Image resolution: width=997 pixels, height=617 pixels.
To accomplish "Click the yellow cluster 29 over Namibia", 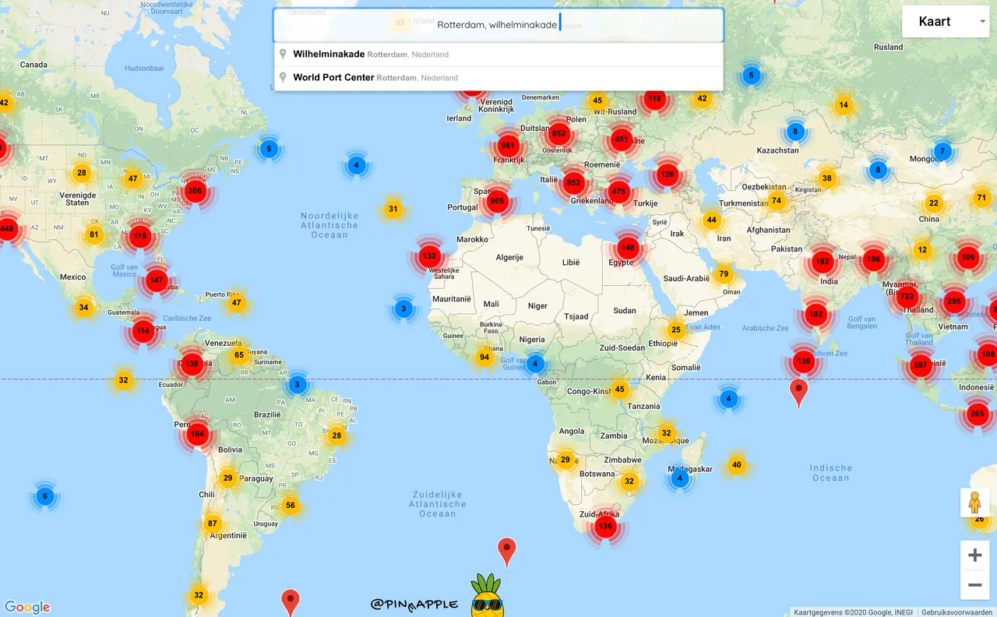I will tap(565, 460).
